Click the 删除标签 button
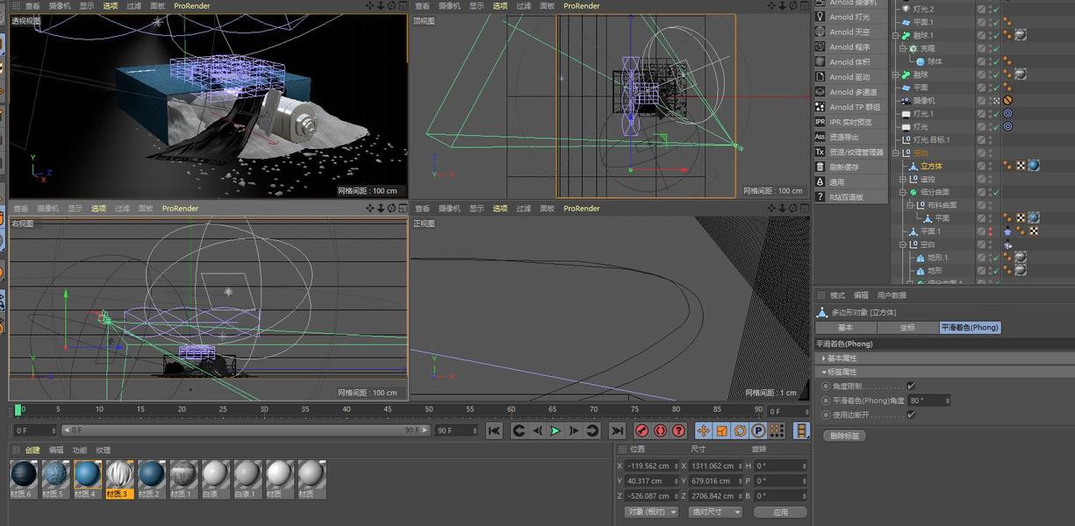The height and width of the screenshot is (526, 1075). pos(844,436)
